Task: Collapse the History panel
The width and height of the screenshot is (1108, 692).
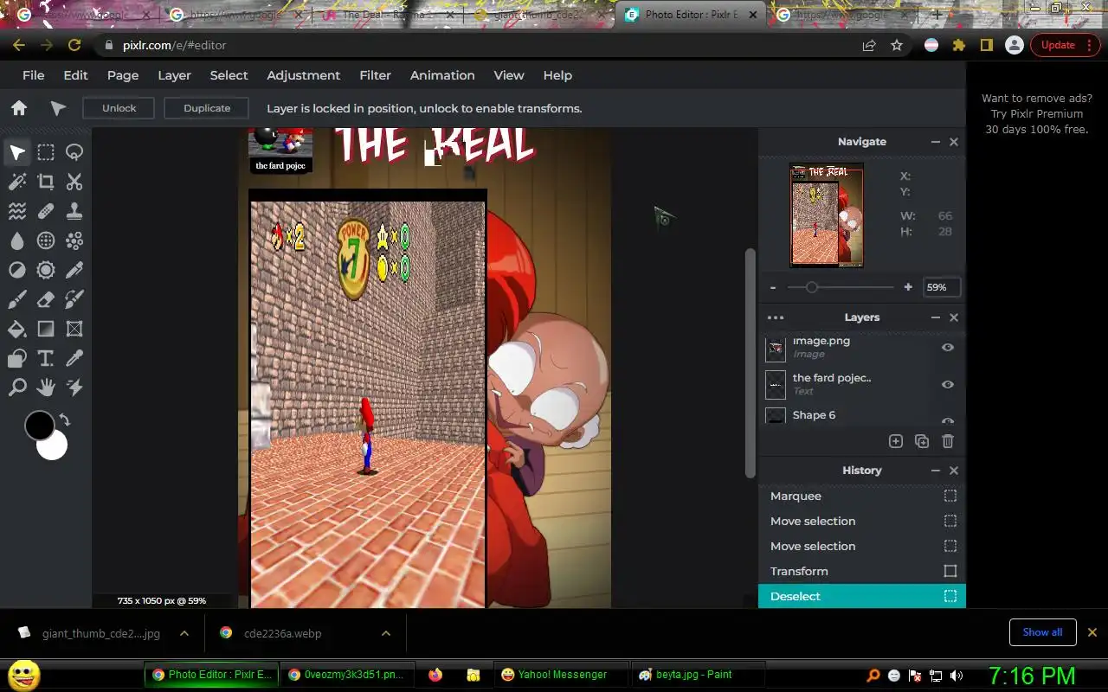Action: tap(936, 471)
